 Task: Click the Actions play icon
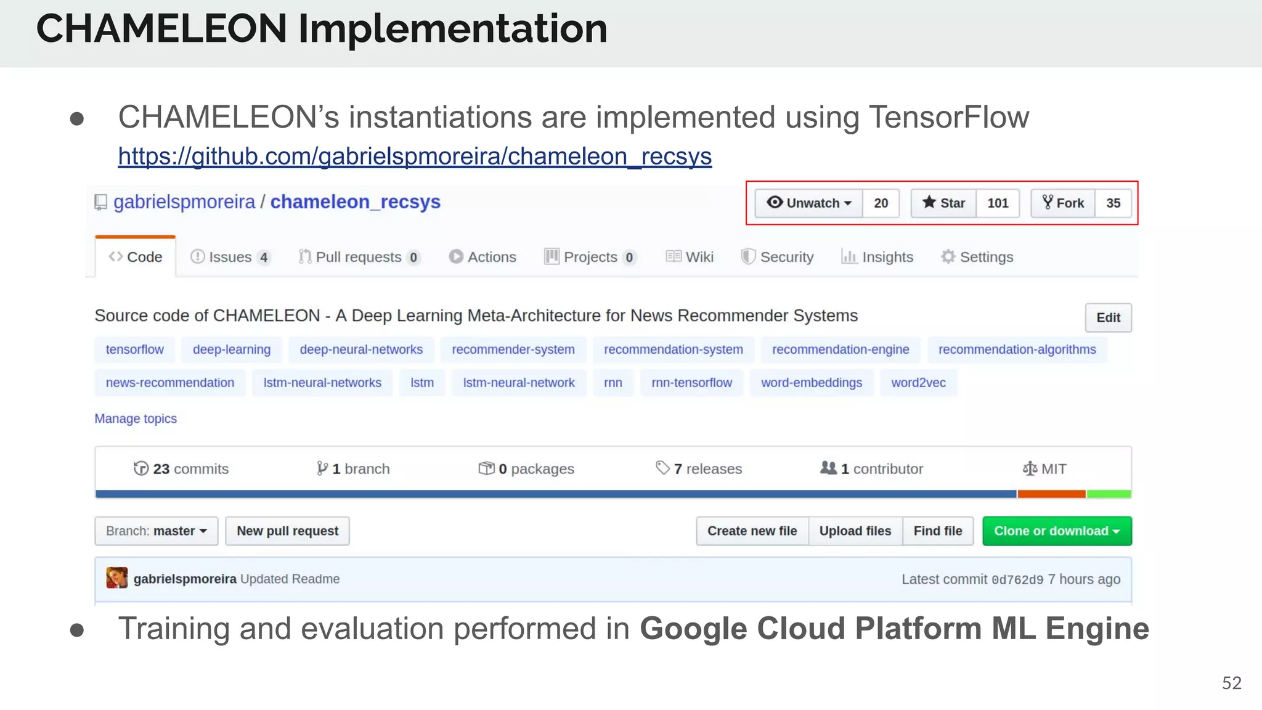click(456, 256)
